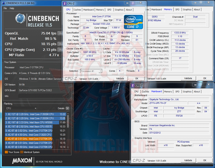Click the Core Voltage 1.500 V value
Screen dimensions: 215x168
(116, 28)
